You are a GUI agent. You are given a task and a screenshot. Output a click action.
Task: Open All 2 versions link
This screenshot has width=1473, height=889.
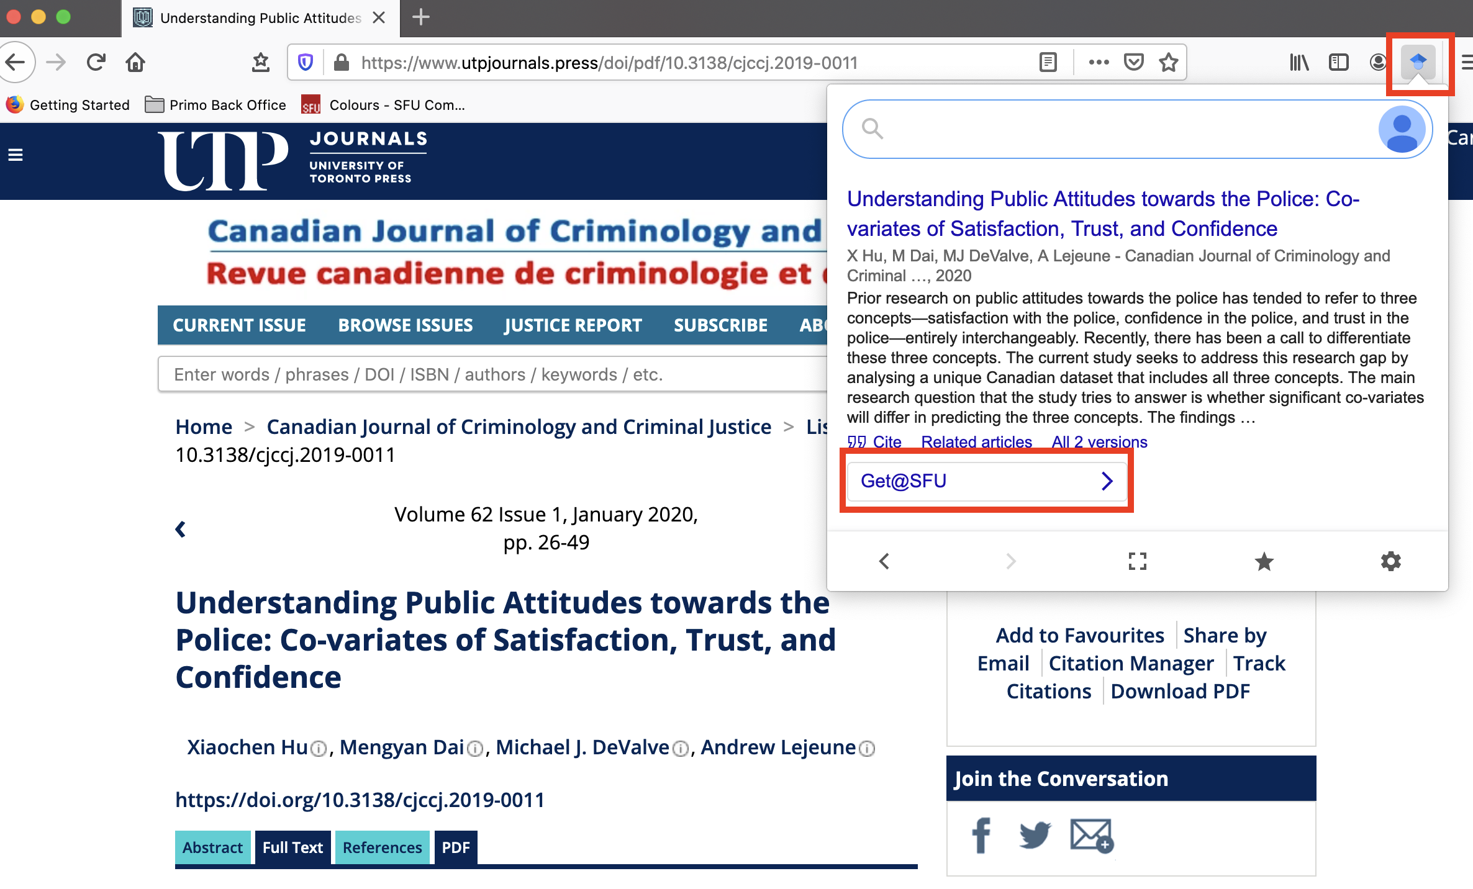click(x=1099, y=442)
